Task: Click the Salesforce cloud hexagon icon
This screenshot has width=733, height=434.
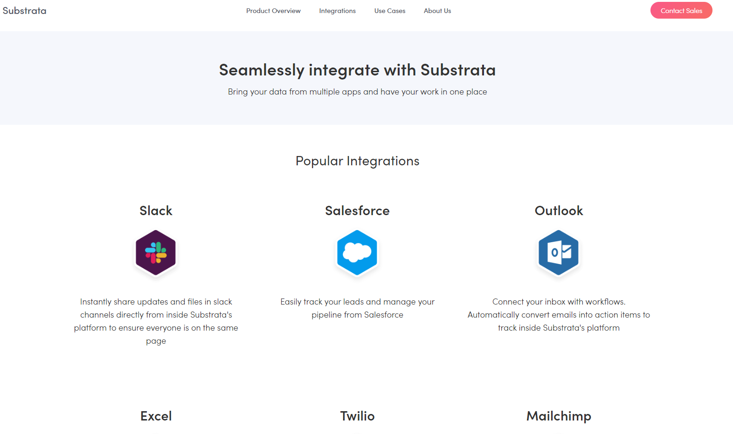Action: (x=357, y=252)
